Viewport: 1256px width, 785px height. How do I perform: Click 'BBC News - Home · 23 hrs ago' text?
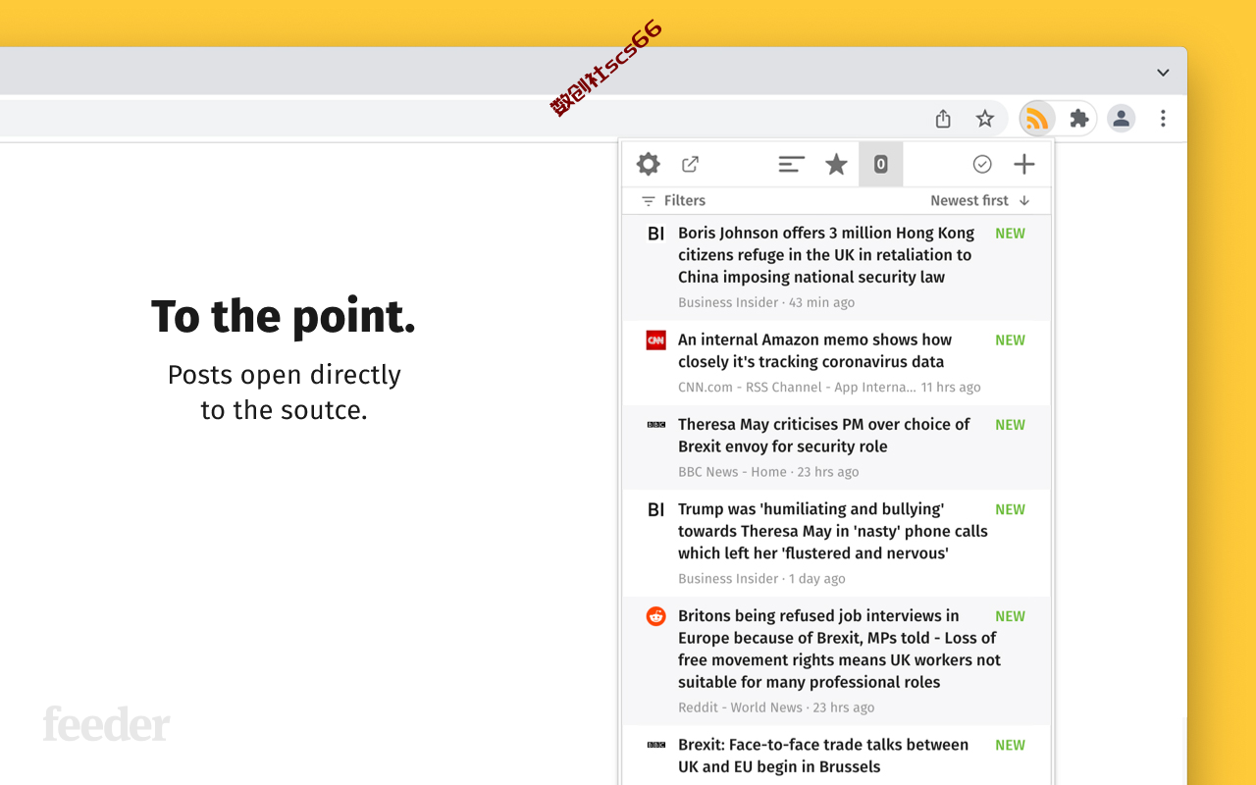[768, 472]
